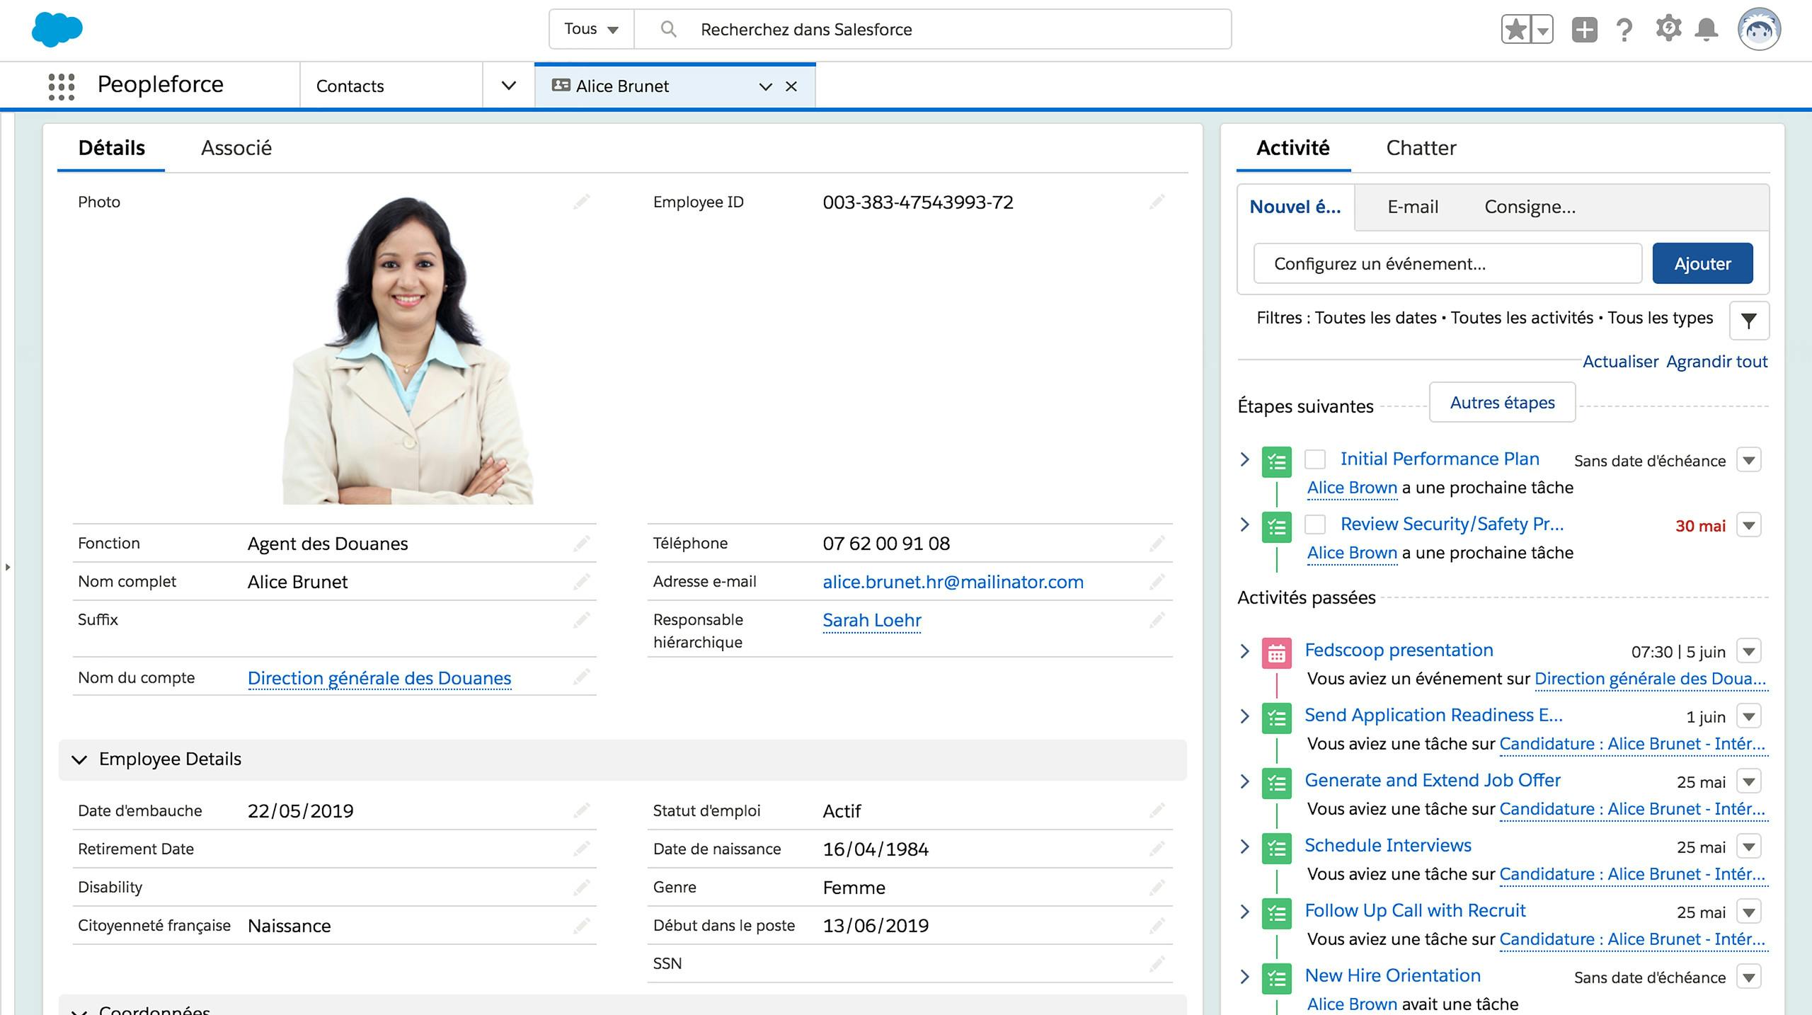Click the Send Application Readiness task icon
The image size is (1812, 1015).
click(1277, 719)
